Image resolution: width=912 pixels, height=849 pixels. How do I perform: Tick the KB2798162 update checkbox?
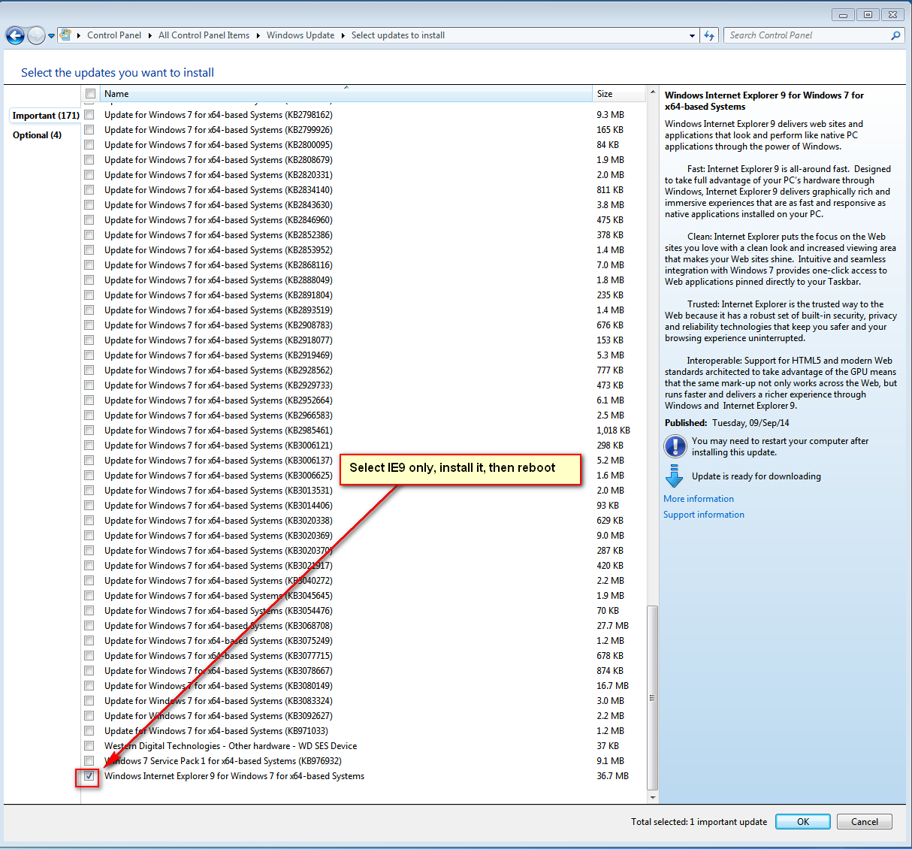point(89,115)
